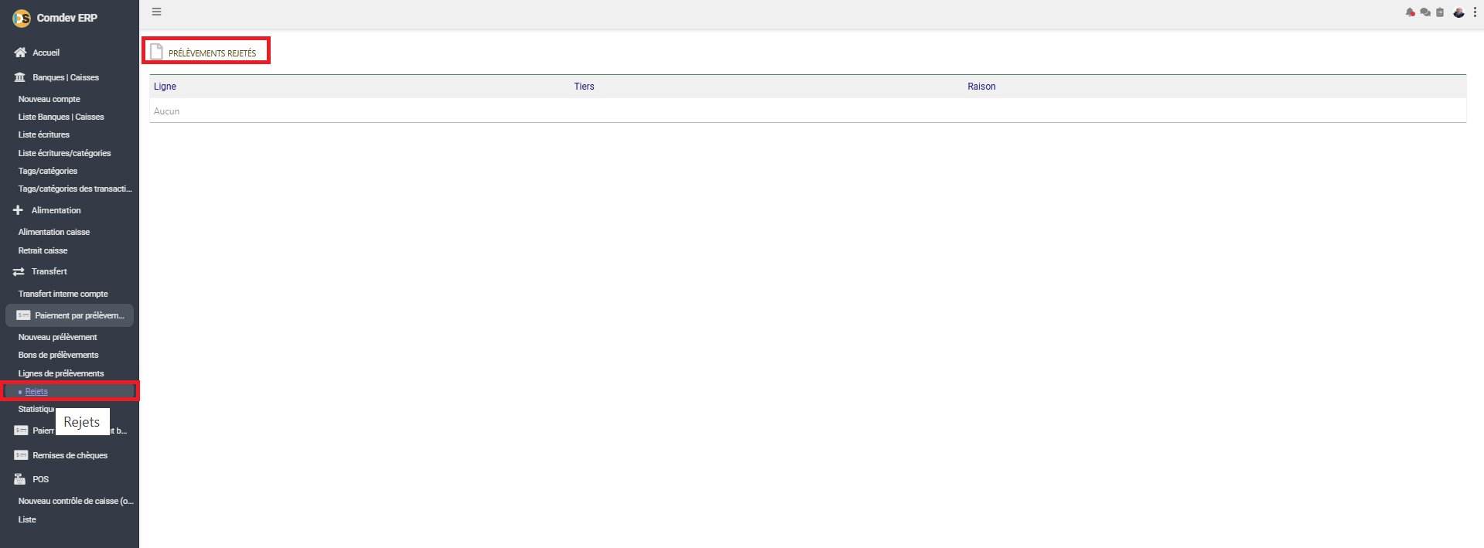Screen dimensions: 1484x548
Task: Open the Liste link under POS
Action: click(27, 519)
